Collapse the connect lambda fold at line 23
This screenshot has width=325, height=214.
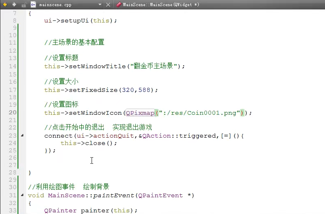pyautogui.click(x=22, y=135)
